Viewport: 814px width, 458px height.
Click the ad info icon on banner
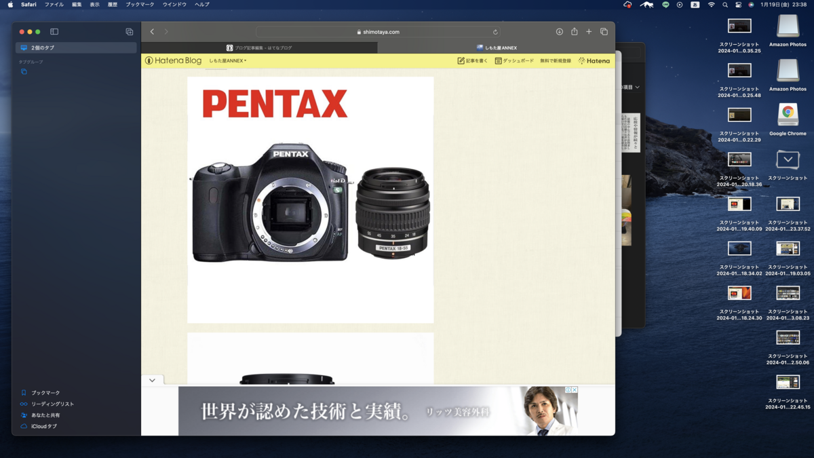568,390
